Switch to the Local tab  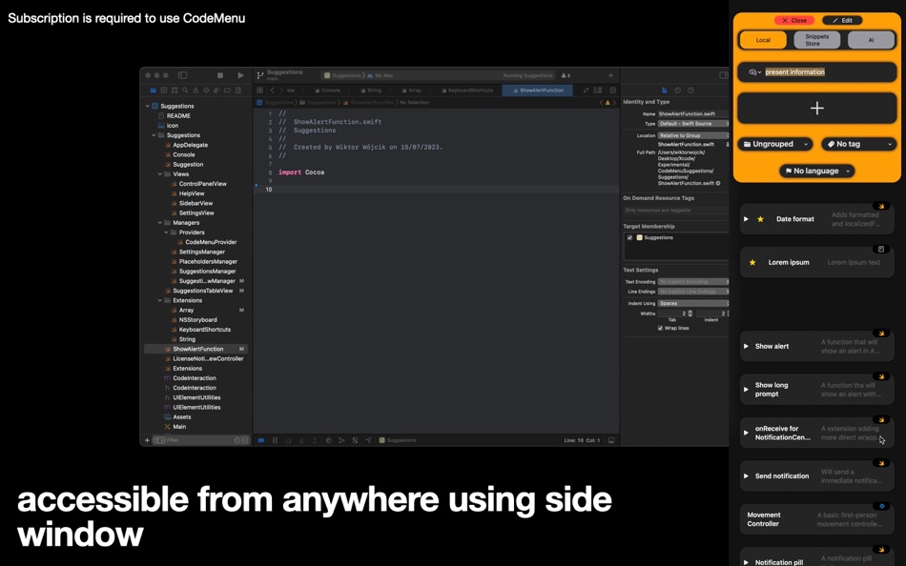(763, 40)
